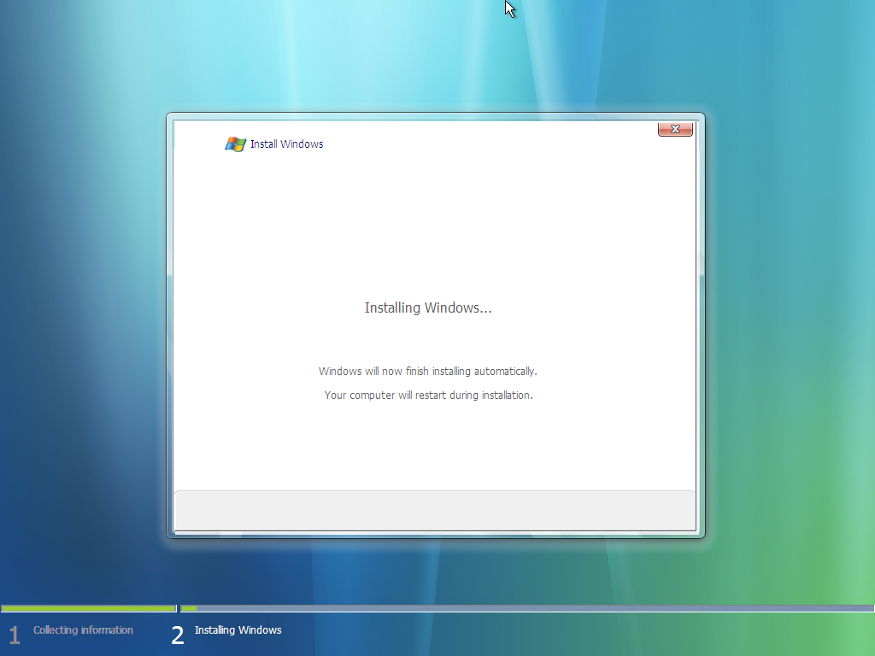Viewport: 875px width, 656px height.
Task: Click the Installing Windows progress bar
Action: 527,608
